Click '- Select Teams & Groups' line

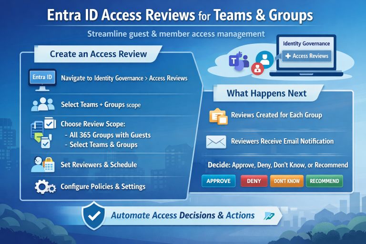(x=102, y=145)
